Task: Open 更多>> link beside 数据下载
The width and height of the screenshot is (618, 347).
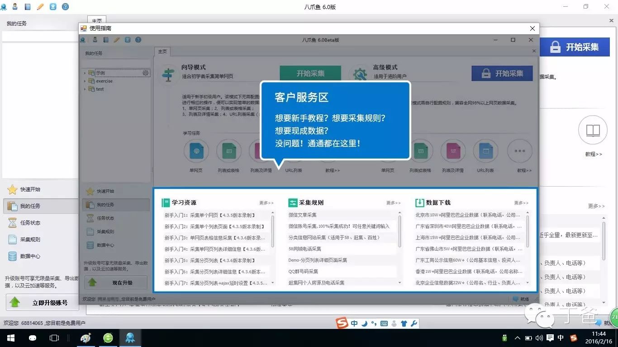Action: [x=521, y=203]
